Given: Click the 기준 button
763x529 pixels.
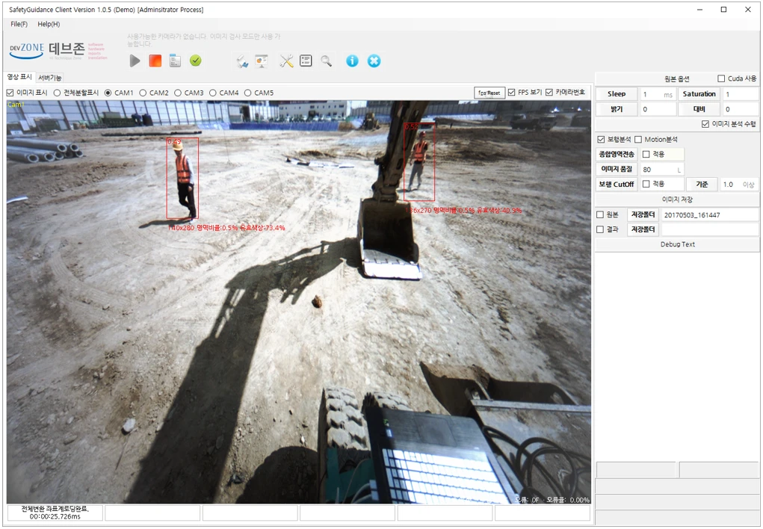Looking at the screenshot, I should tap(702, 184).
